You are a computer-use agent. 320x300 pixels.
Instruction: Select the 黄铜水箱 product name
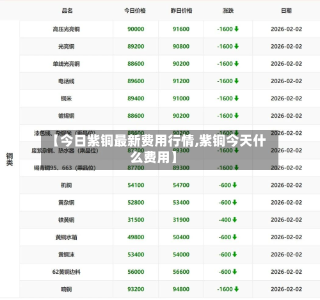point(67,237)
